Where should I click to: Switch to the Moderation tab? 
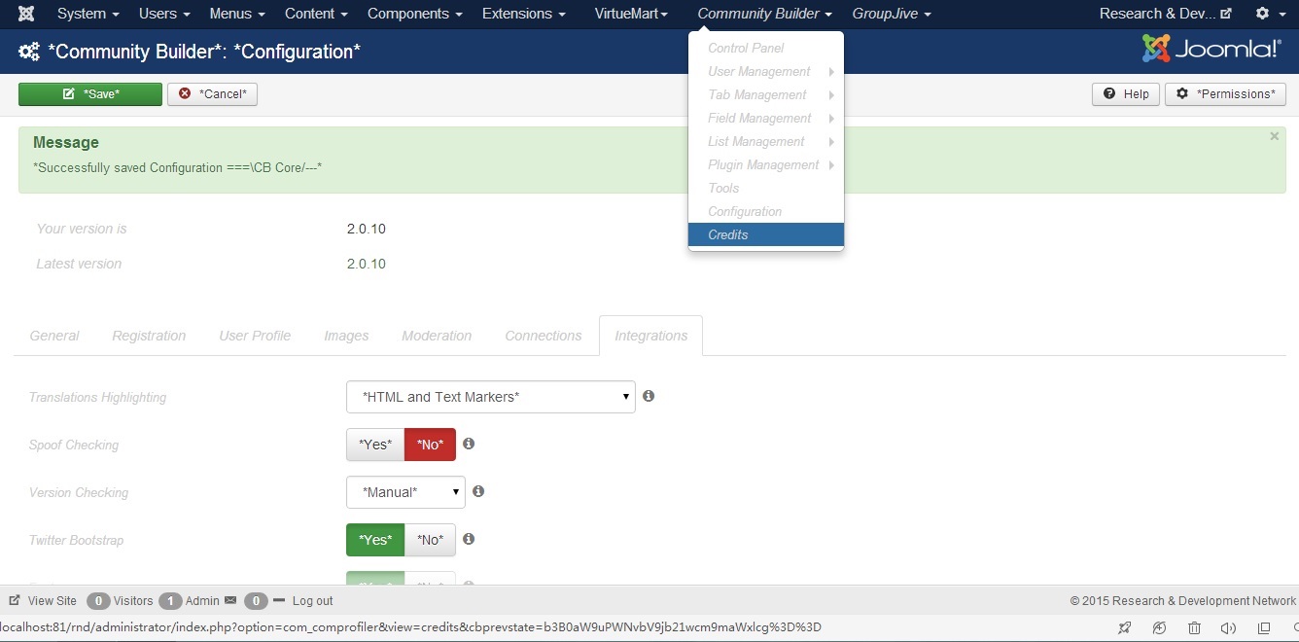click(437, 336)
